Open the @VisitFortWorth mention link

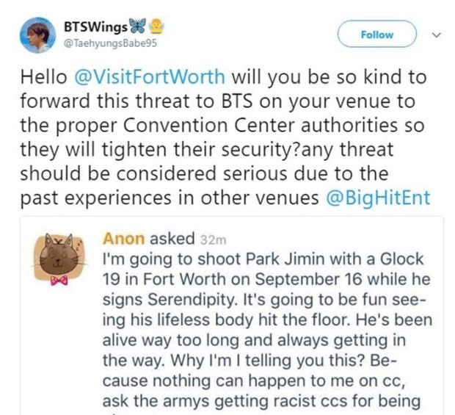point(150,77)
